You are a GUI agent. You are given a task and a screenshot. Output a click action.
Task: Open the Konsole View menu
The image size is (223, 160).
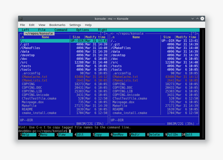[x=42, y=25]
